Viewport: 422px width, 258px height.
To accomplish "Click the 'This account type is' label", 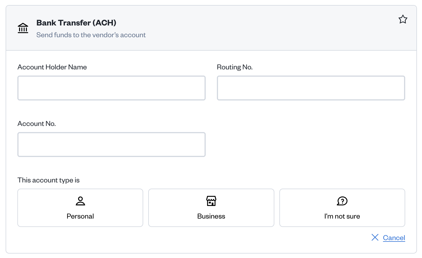I will pos(48,180).
